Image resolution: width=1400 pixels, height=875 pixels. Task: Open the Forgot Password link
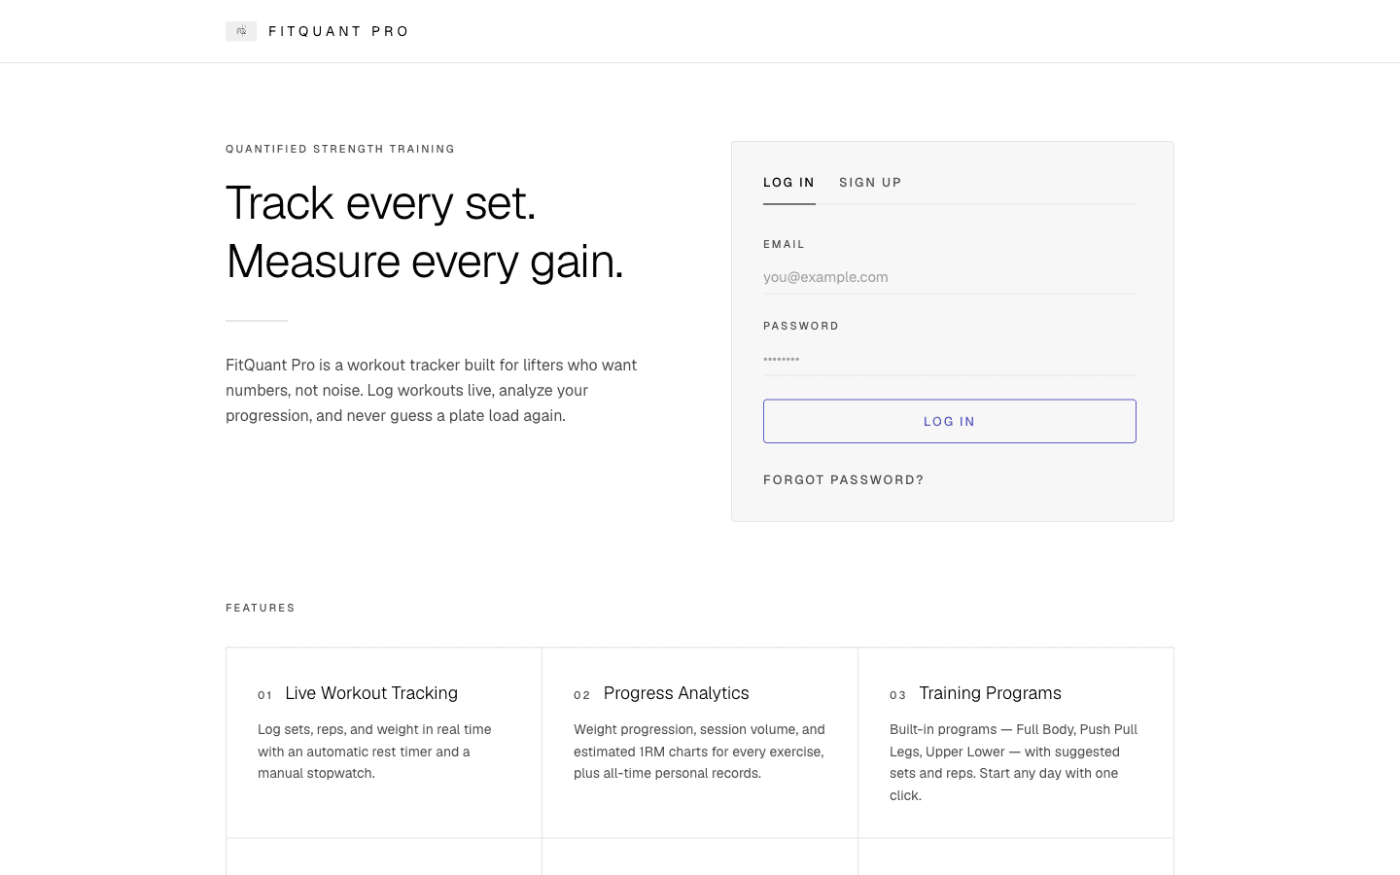point(843,480)
